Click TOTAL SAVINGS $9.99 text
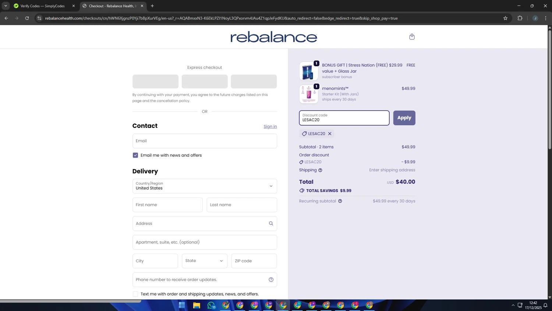The width and height of the screenshot is (552, 311). 329,191
